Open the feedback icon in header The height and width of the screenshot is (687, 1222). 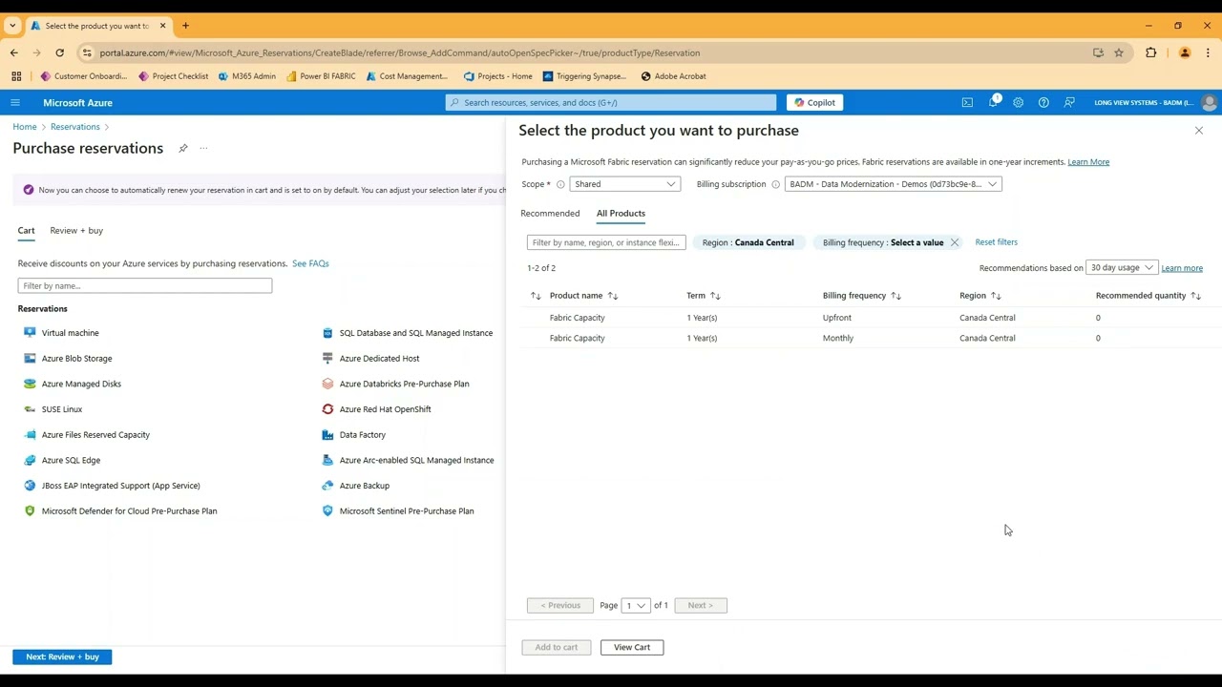[x=1069, y=102]
